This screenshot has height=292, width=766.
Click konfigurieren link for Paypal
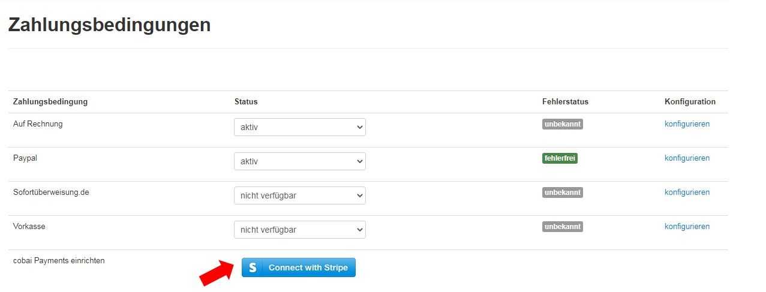687,158
